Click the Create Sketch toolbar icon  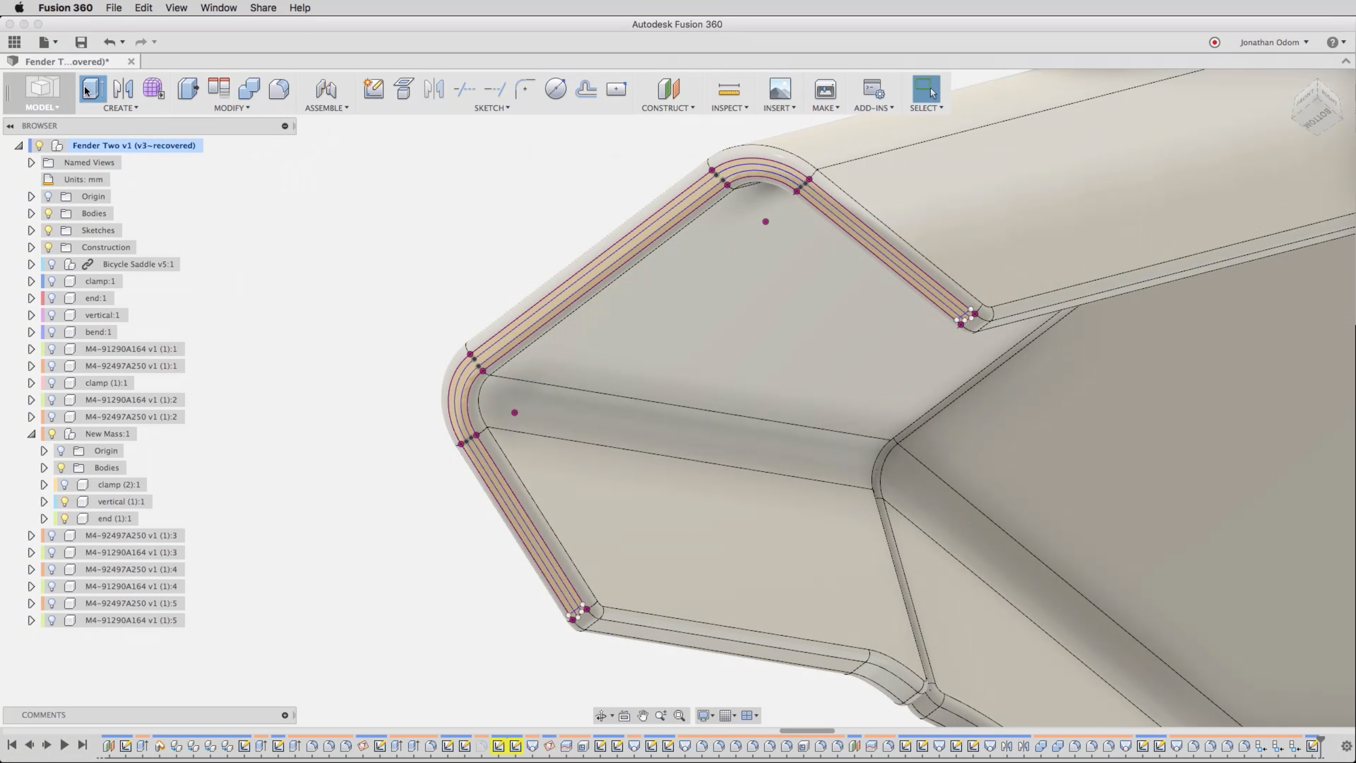[x=373, y=88]
